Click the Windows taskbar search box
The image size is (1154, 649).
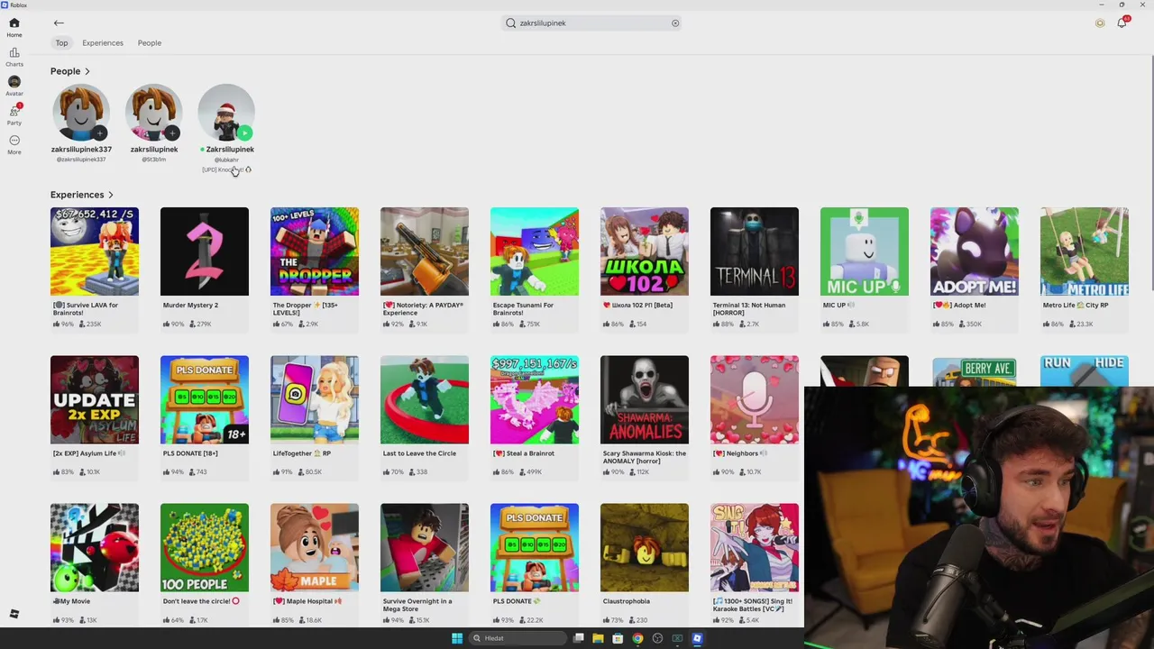pyautogui.click(x=518, y=638)
